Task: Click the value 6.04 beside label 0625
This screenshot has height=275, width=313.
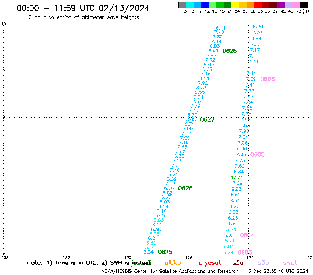Action: pos(149,252)
